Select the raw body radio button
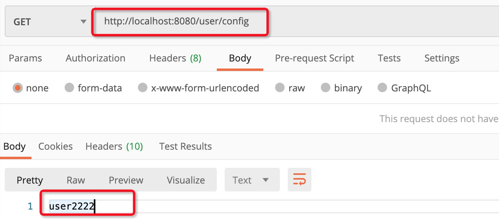The width and height of the screenshot is (499, 219). (280, 88)
